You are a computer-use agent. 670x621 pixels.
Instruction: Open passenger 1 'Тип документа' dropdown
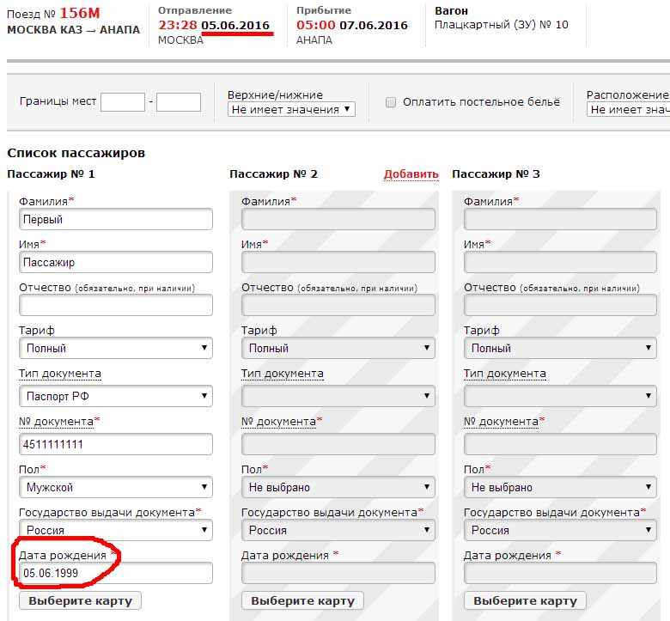[x=116, y=396]
